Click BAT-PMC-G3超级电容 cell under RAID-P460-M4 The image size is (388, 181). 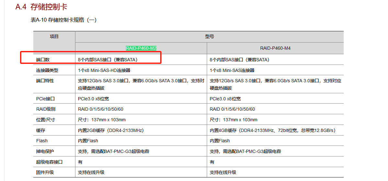(x=245, y=151)
